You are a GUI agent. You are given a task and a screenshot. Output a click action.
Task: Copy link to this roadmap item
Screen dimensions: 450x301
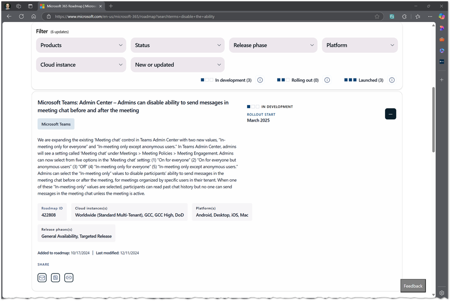[x=69, y=278]
